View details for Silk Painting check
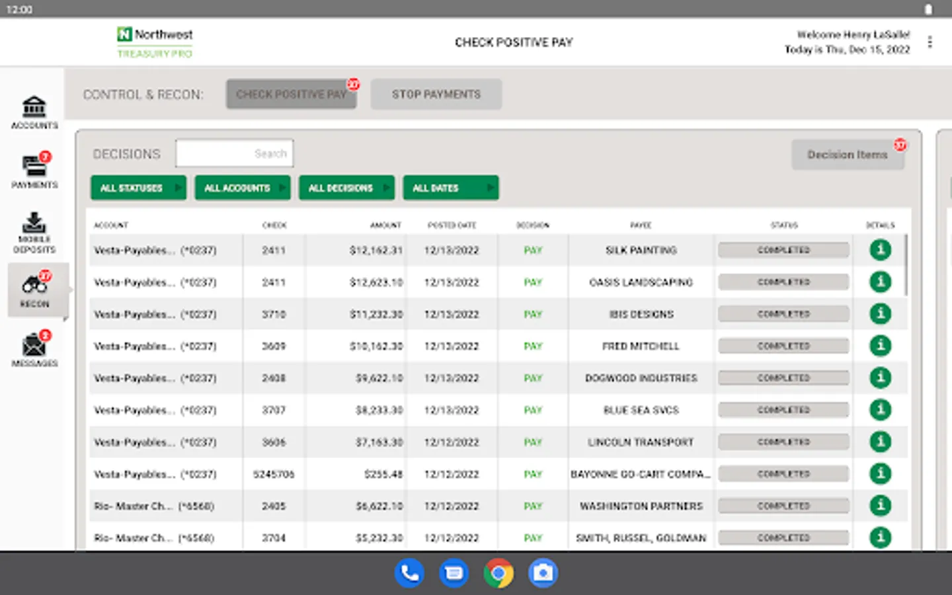This screenshot has height=595, width=952. pos(880,250)
